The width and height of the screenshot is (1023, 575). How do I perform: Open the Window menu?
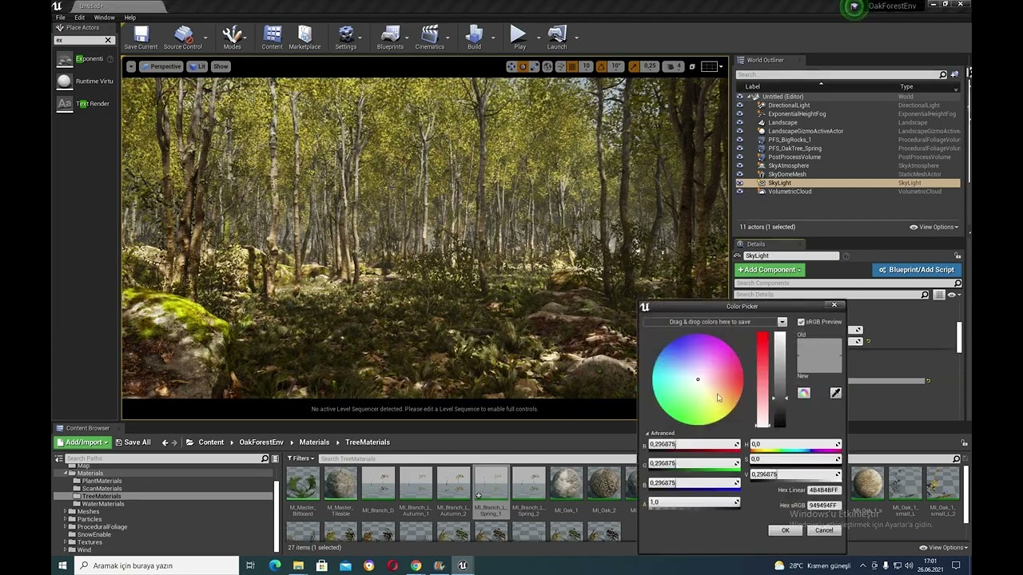(x=105, y=18)
